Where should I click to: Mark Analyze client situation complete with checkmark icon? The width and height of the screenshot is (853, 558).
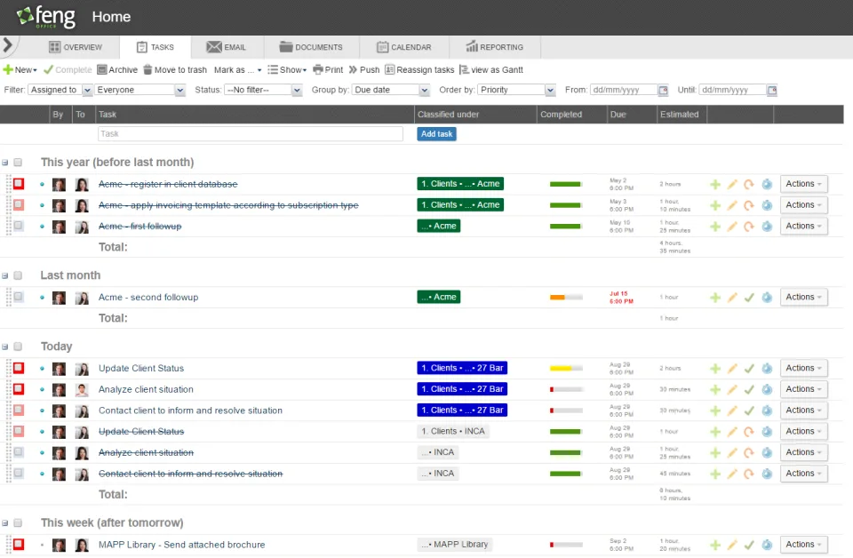click(749, 389)
